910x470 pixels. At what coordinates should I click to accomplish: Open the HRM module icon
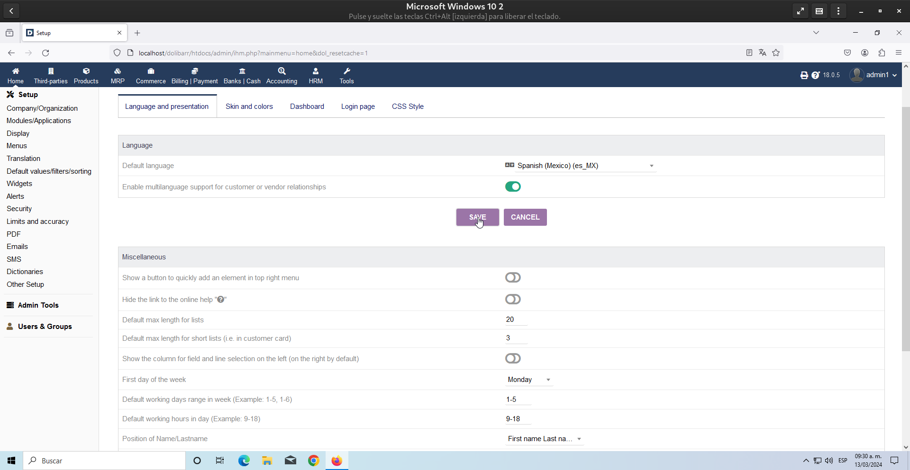[x=316, y=71]
